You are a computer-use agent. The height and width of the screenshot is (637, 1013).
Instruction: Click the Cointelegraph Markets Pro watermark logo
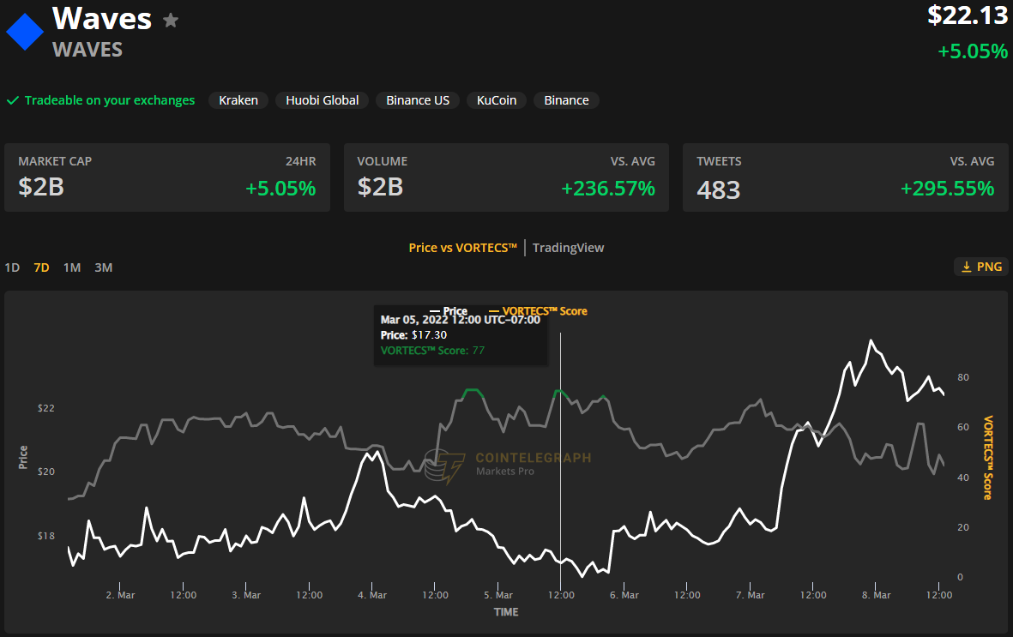(446, 466)
